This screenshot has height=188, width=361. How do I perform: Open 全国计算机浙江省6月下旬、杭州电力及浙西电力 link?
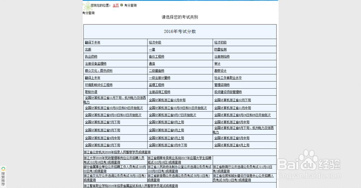(243, 130)
